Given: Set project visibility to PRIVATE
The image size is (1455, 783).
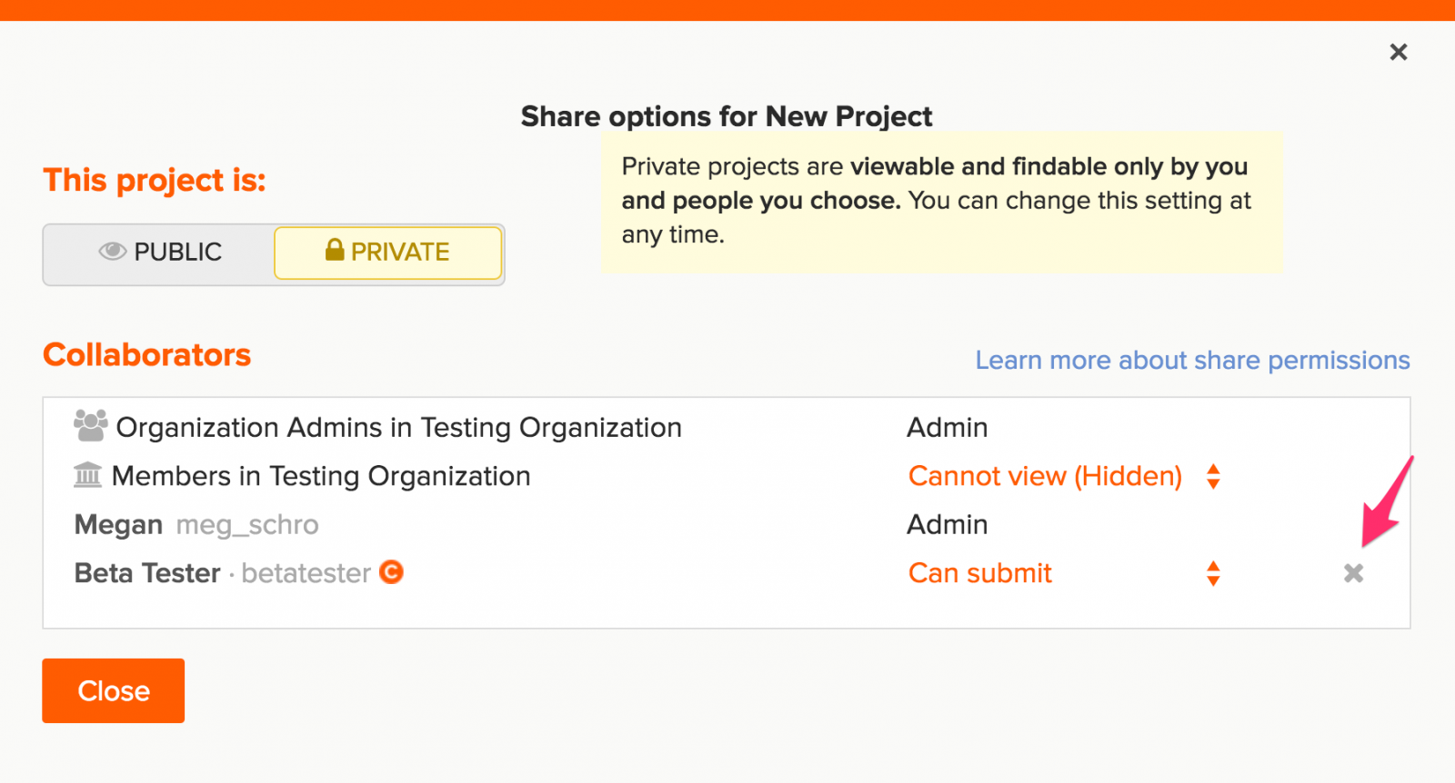Looking at the screenshot, I should click(x=388, y=253).
